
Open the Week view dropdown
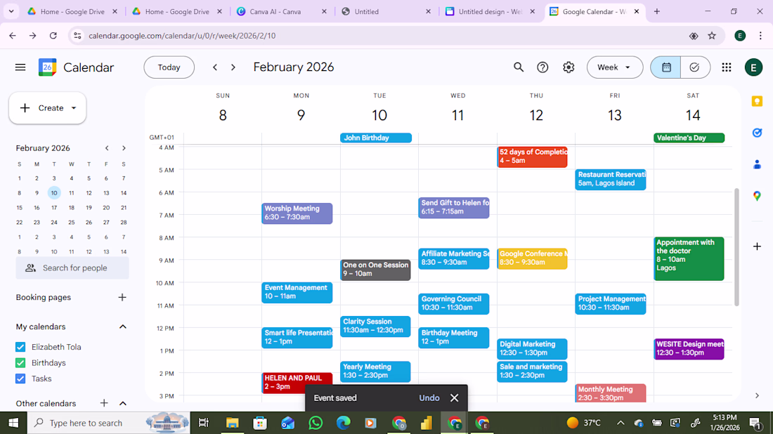[x=614, y=67]
